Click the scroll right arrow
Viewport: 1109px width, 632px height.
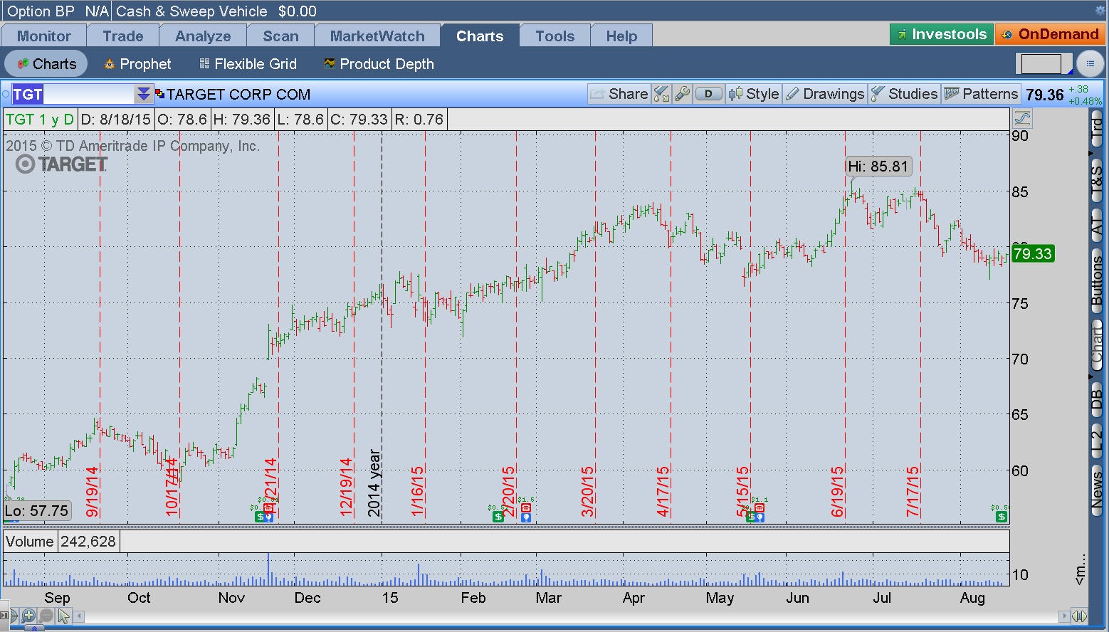click(x=1064, y=616)
